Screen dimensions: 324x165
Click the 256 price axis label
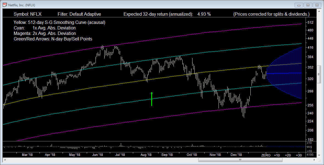coord(310,105)
